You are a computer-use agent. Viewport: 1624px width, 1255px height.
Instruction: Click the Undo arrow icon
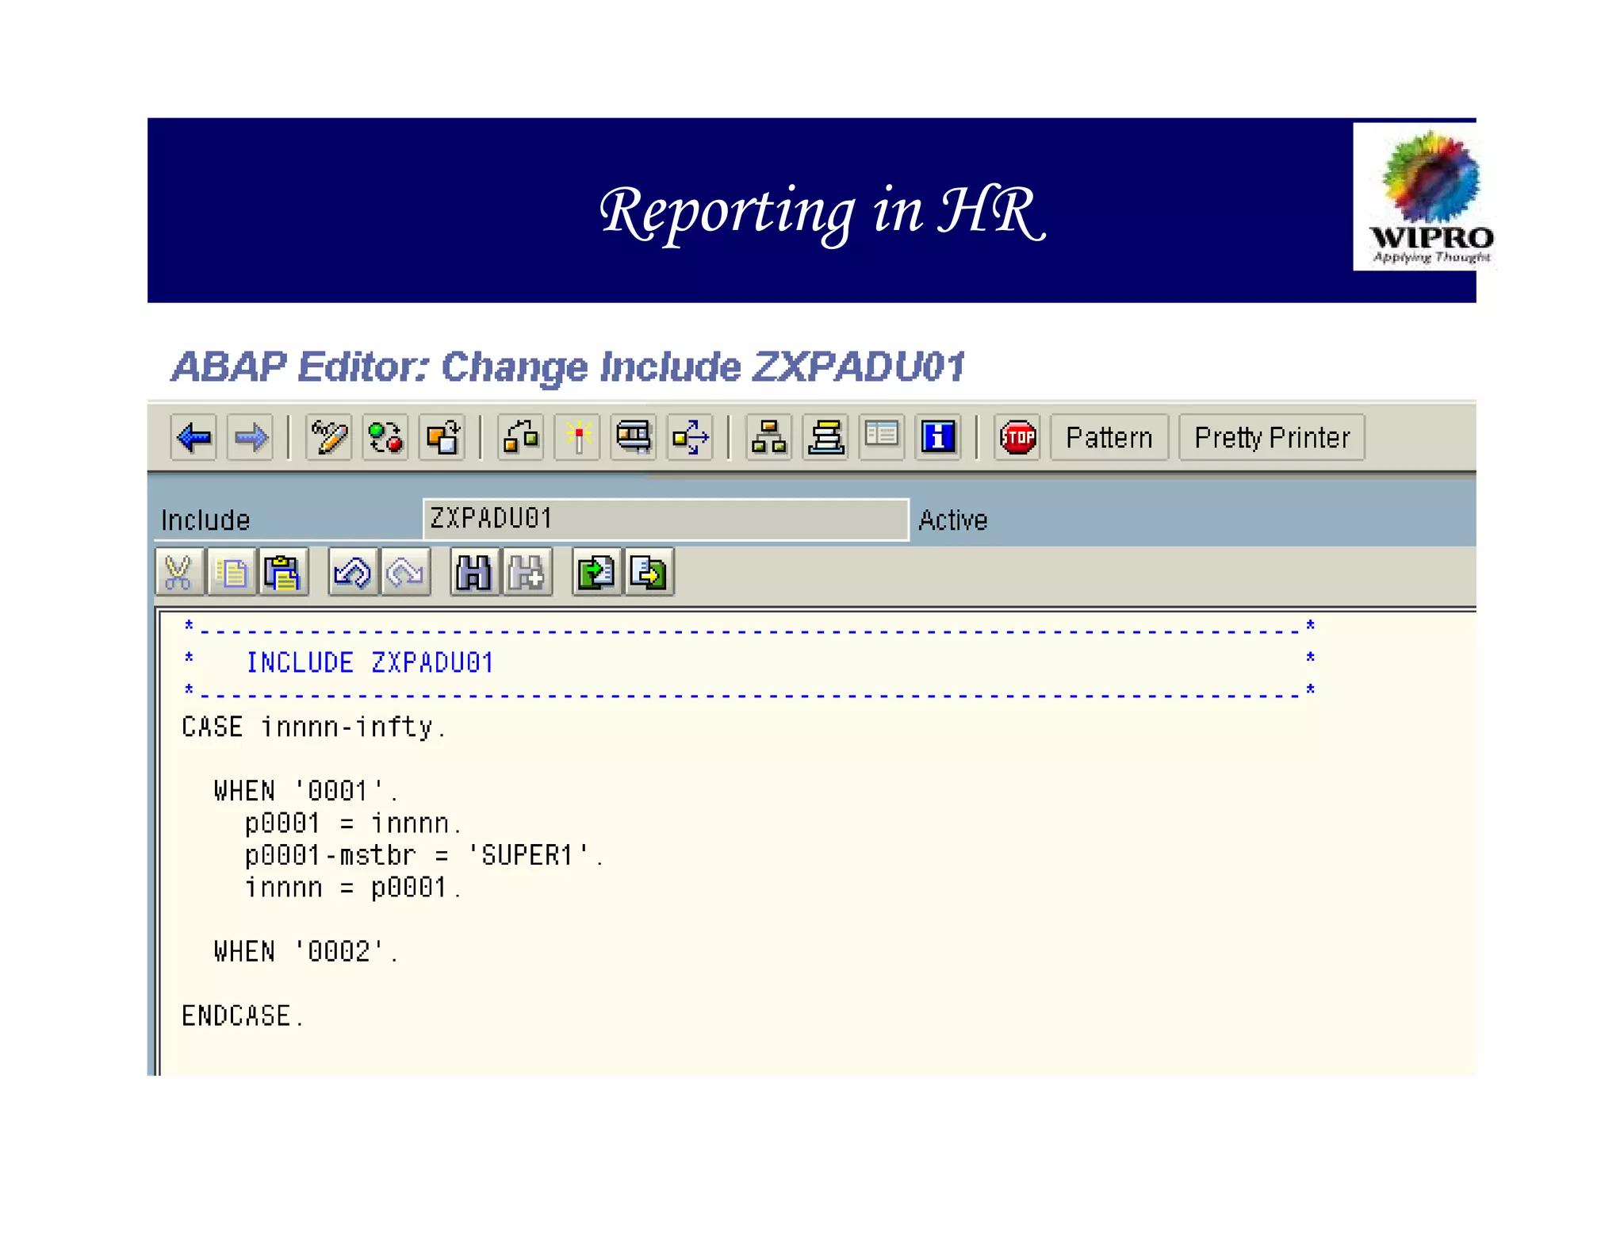[353, 572]
